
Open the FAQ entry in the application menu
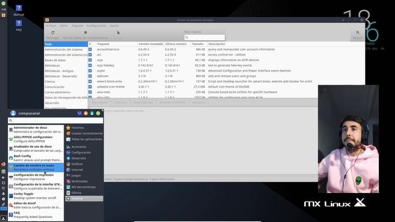36,215
